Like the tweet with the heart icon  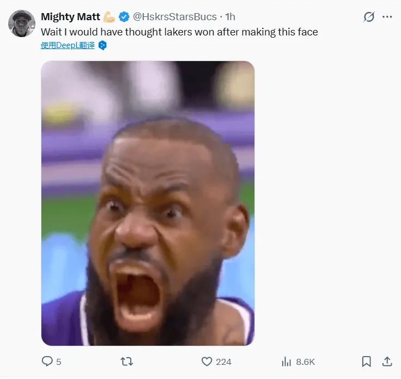coord(206,361)
